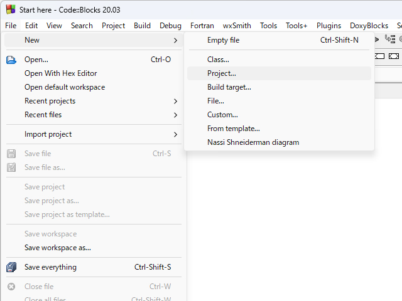The width and height of the screenshot is (402, 301).
Task: Click the Save file as icon
Action: pos(11,167)
